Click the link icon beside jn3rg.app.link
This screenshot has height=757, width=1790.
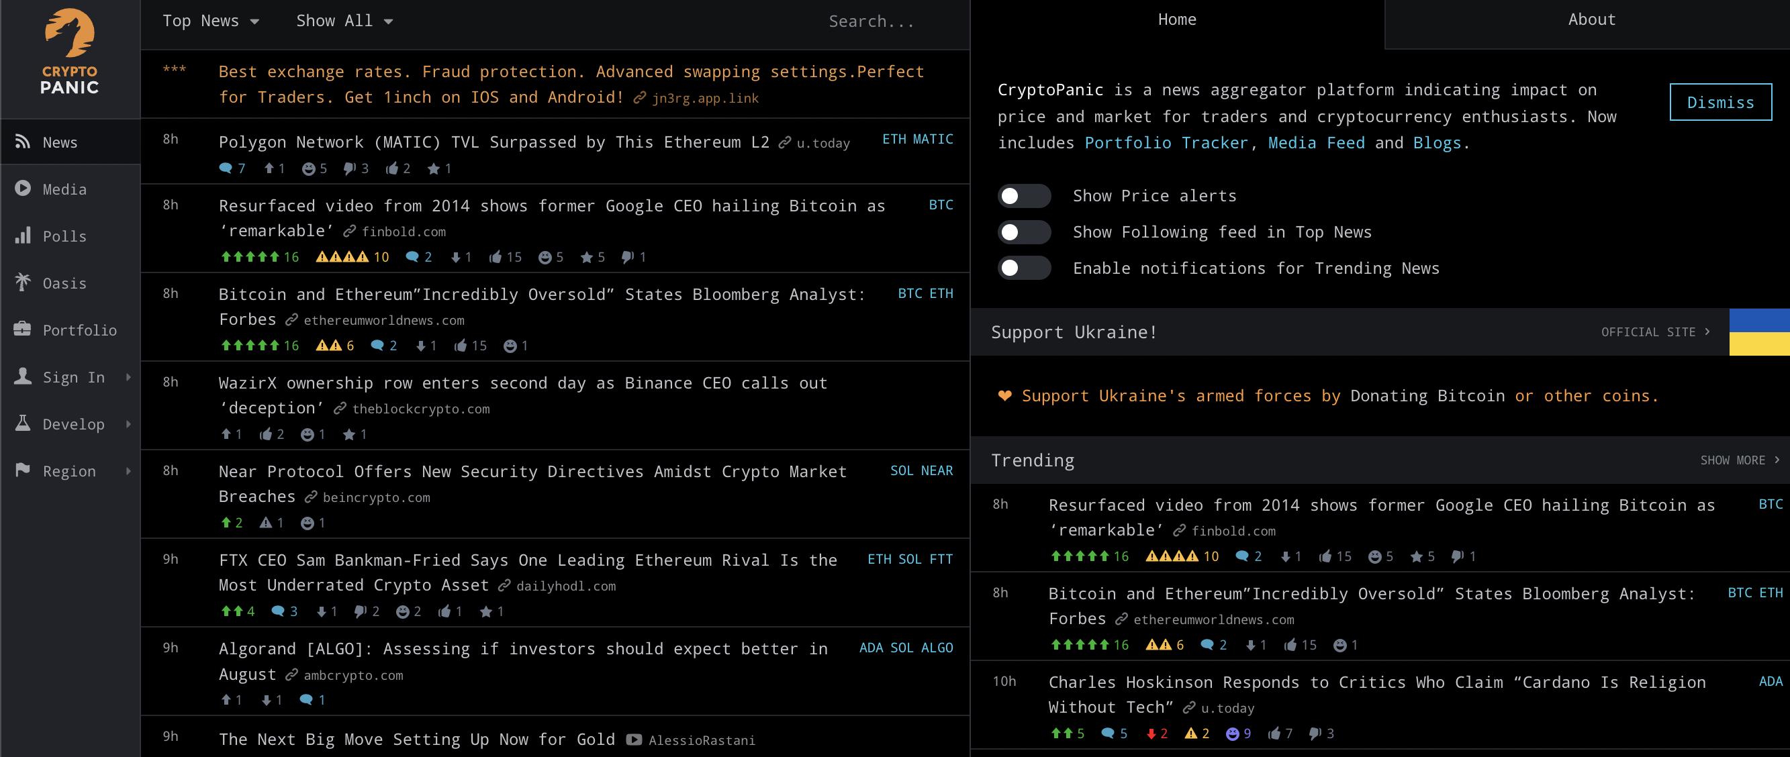(x=640, y=98)
